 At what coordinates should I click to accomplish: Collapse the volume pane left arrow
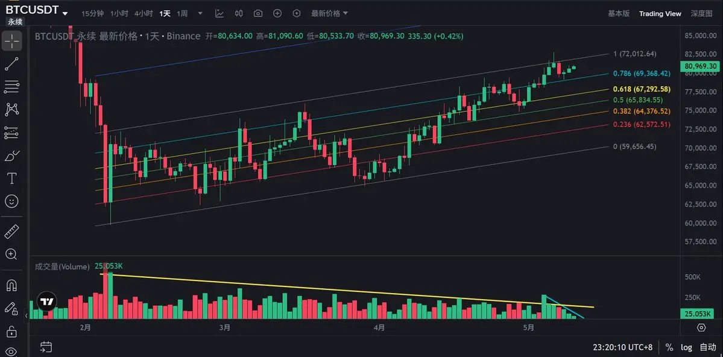click(27, 315)
